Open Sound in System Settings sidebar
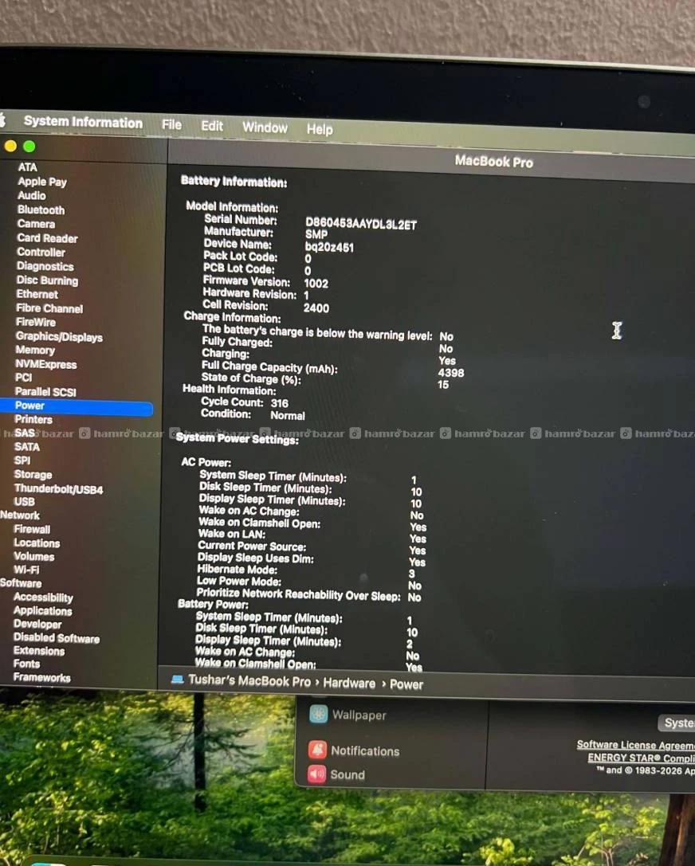 click(x=347, y=775)
